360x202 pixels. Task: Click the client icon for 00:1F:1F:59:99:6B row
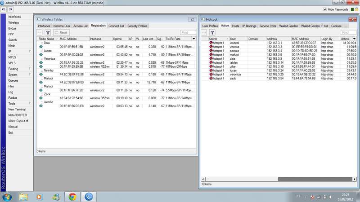[x=41, y=66]
